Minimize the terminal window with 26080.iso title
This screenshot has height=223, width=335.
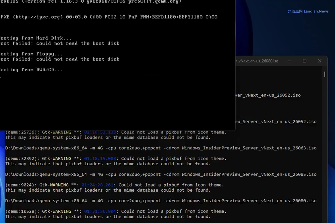click(290, 61)
